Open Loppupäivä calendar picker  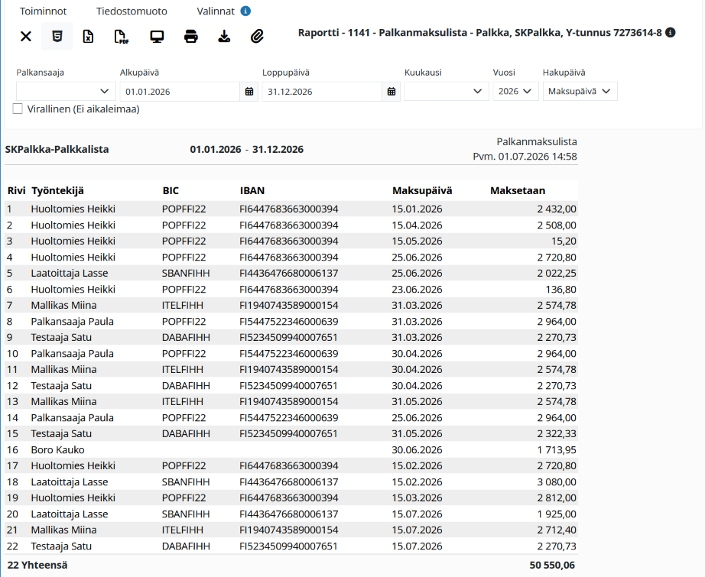tap(391, 92)
